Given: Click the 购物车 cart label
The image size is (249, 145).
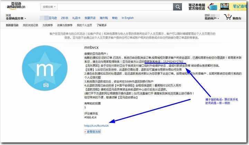Looking at the screenshot, I should (x=237, y=18).
